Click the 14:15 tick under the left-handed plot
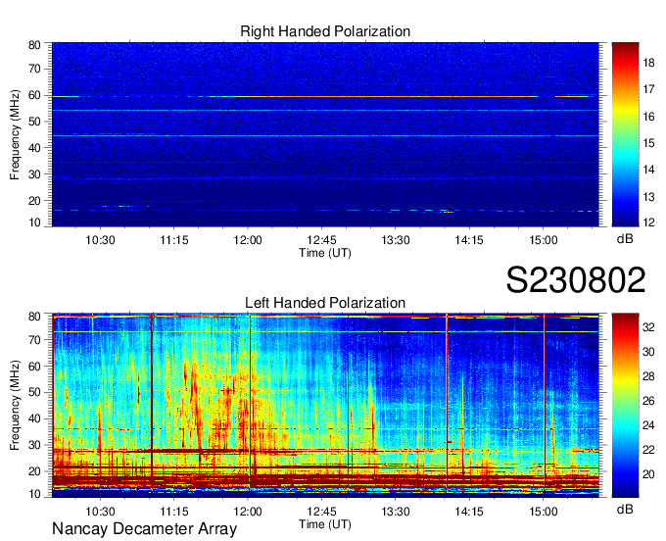666x541 pixels. [x=469, y=512]
